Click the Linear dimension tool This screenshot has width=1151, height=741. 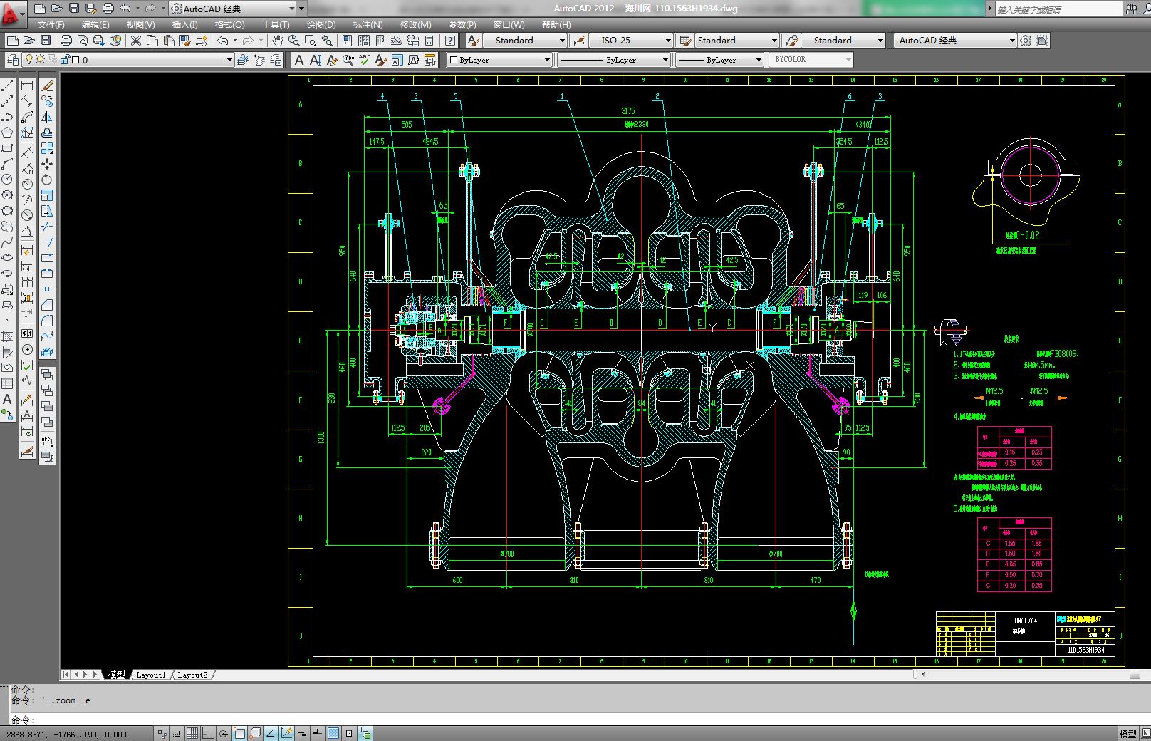(27, 85)
